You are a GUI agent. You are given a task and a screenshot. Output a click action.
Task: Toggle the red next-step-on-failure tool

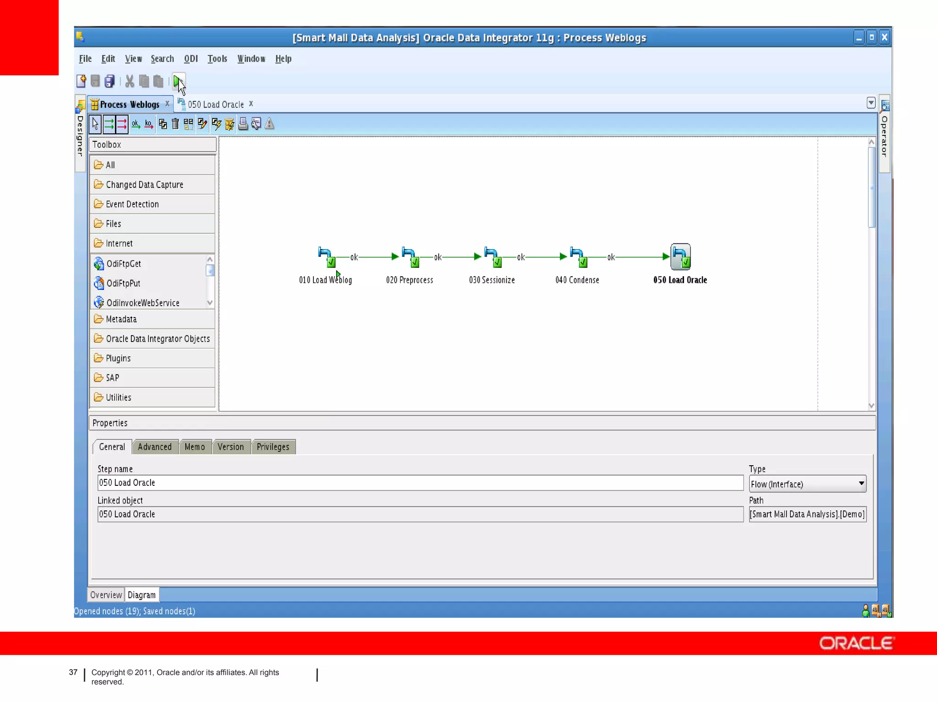click(x=122, y=124)
